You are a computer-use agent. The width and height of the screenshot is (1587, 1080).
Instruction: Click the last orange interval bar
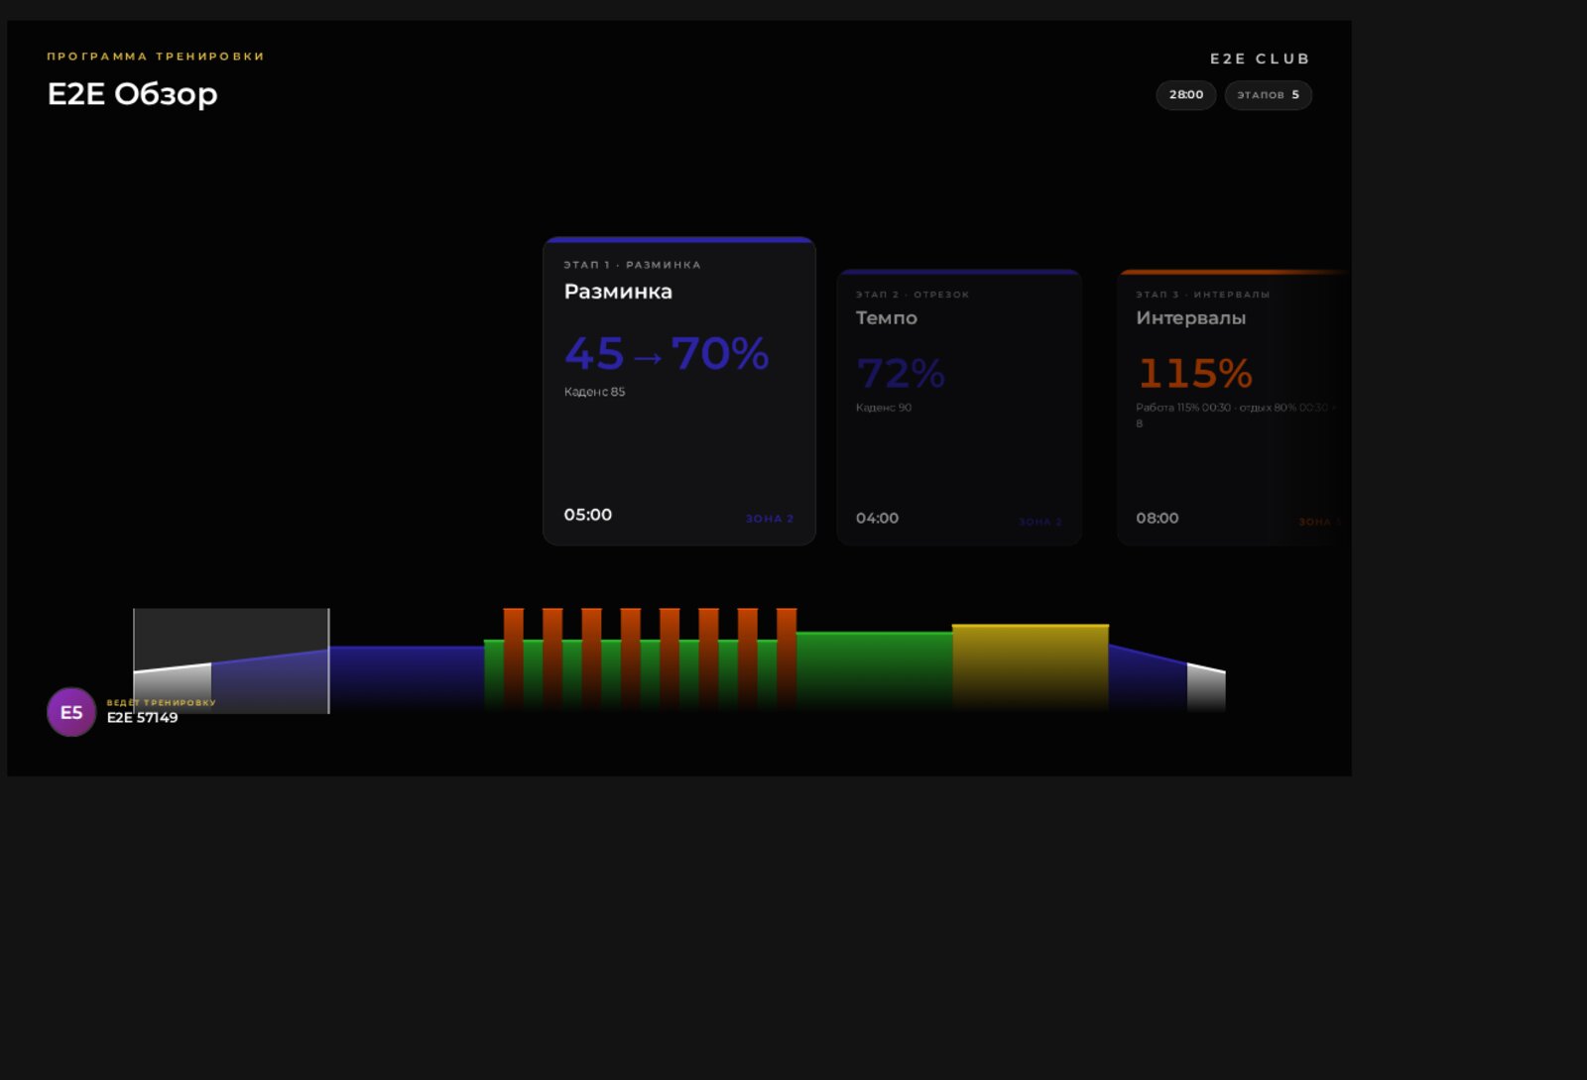pos(787,659)
